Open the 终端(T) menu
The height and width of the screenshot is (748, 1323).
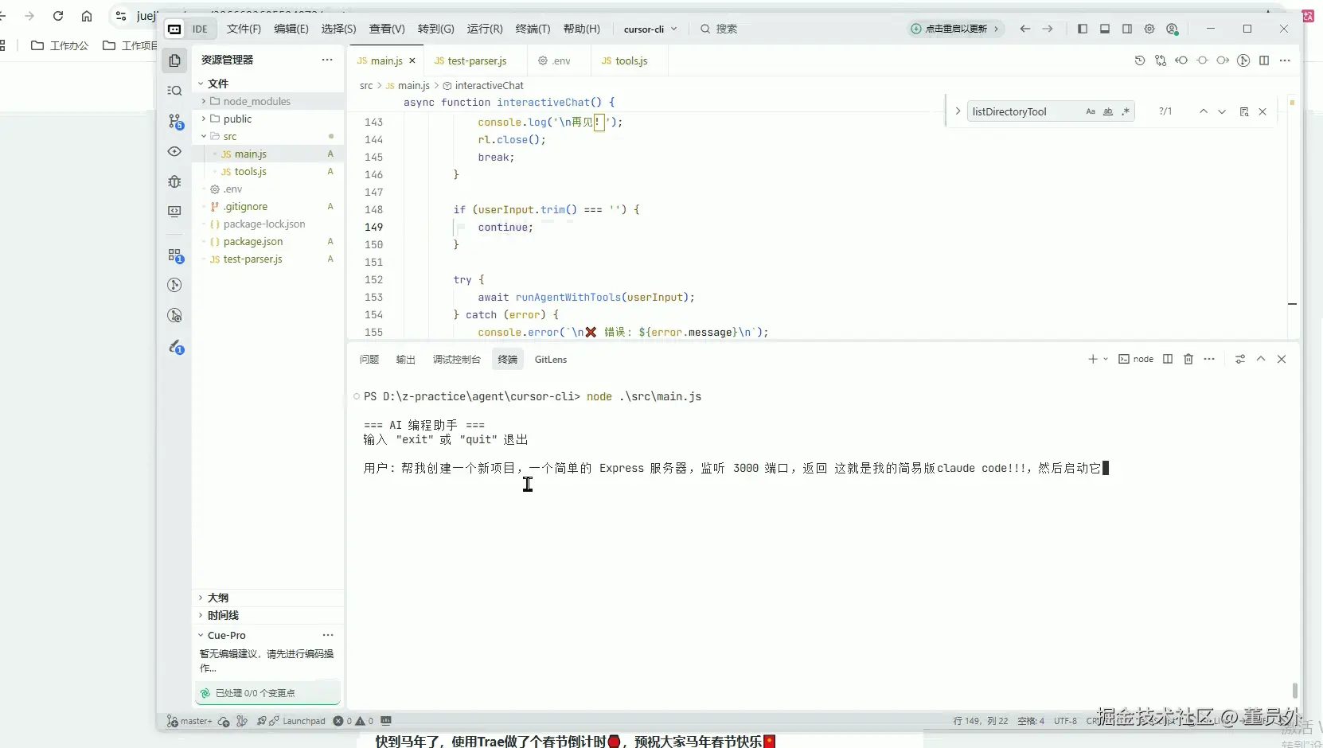tap(533, 29)
